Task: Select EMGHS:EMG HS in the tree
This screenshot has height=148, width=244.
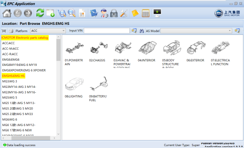Action: point(13,76)
